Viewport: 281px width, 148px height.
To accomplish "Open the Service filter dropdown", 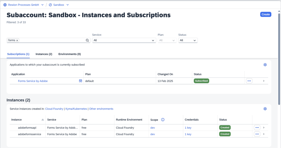I will (x=124, y=40).
